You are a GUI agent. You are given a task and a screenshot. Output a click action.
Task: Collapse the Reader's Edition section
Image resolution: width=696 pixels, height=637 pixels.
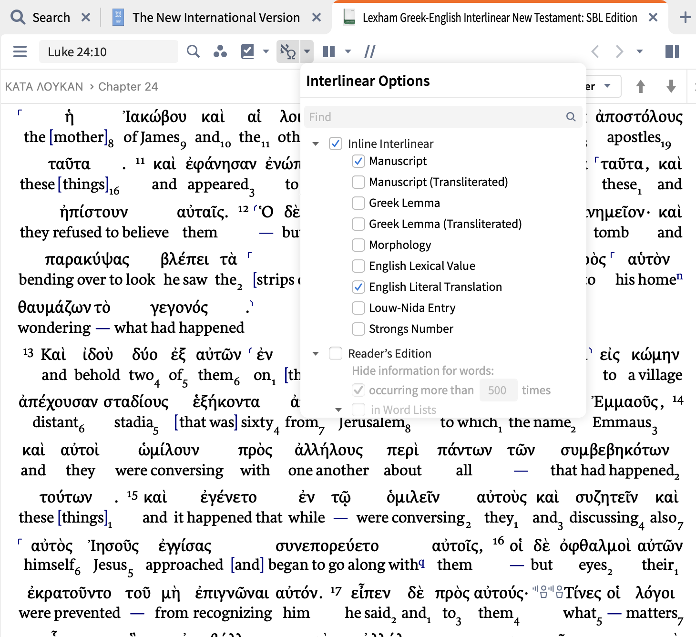point(315,353)
